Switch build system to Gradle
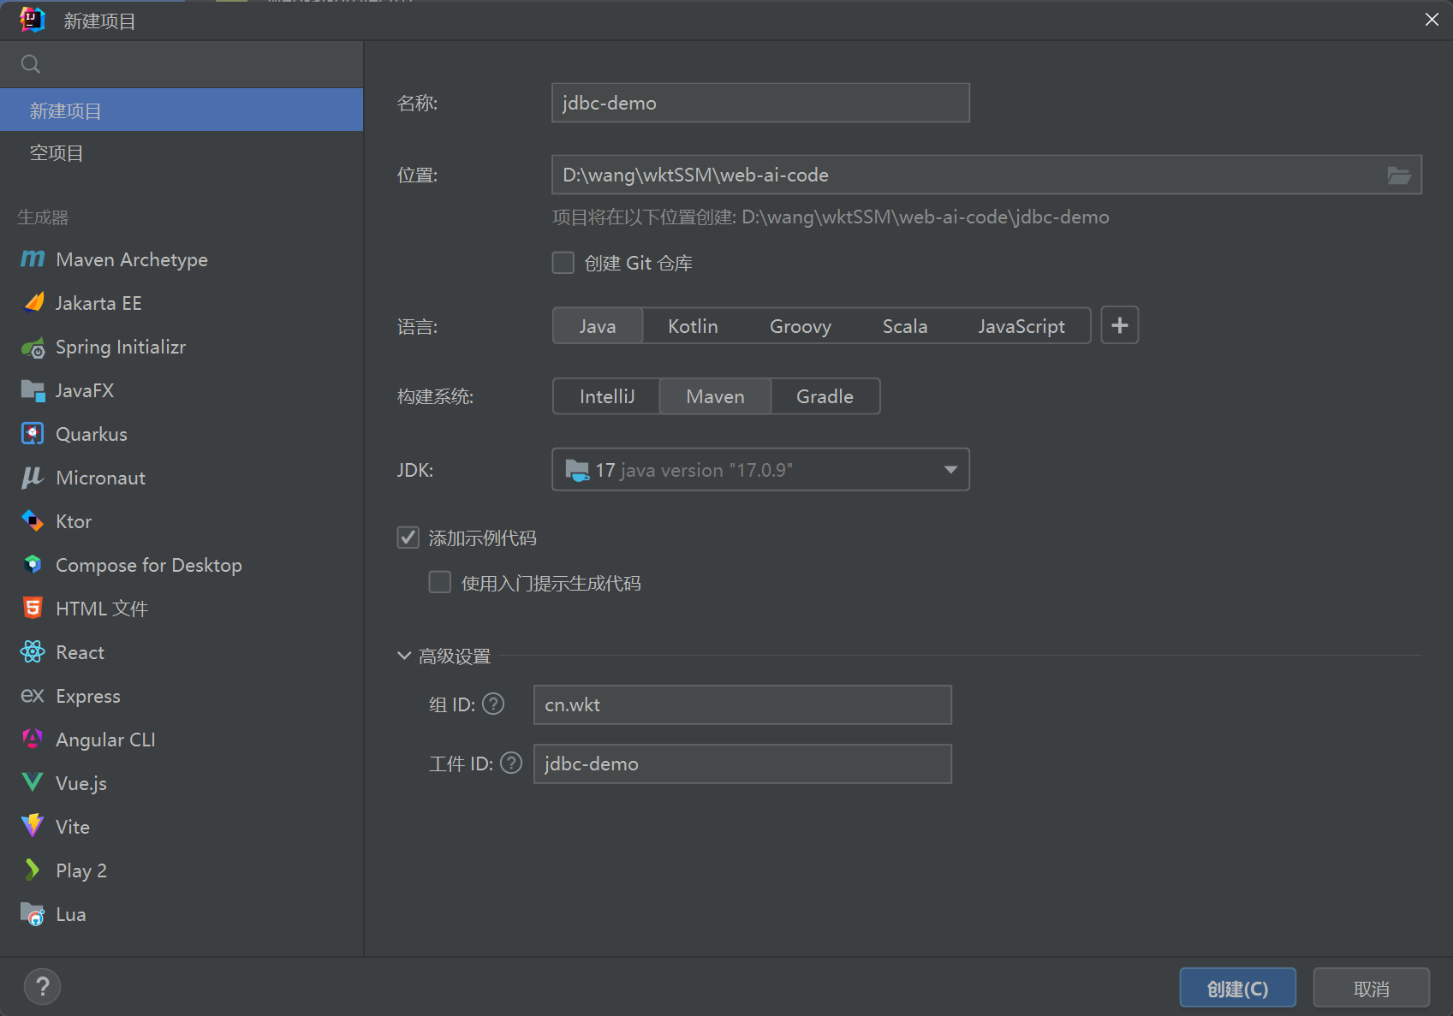The width and height of the screenshot is (1453, 1016). coord(824,396)
